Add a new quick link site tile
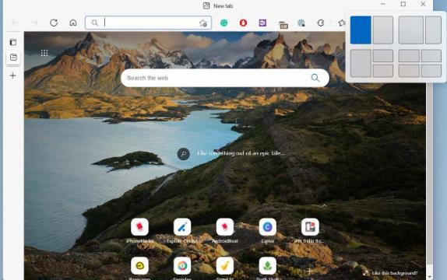The image size is (447, 280). click(x=310, y=271)
